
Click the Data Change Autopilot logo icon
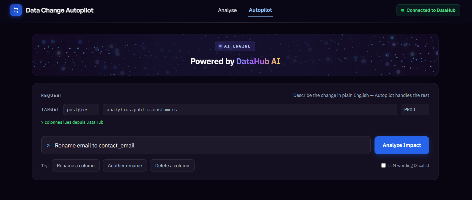[16, 10]
